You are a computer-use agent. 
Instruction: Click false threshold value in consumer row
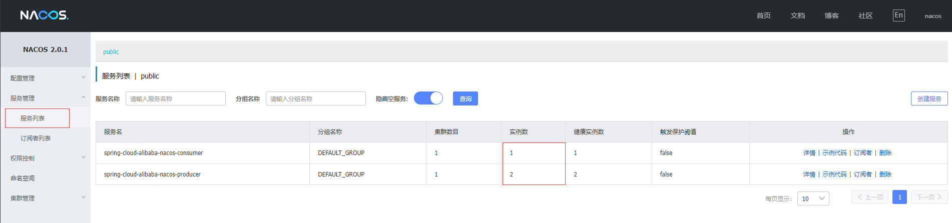pos(666,152)
